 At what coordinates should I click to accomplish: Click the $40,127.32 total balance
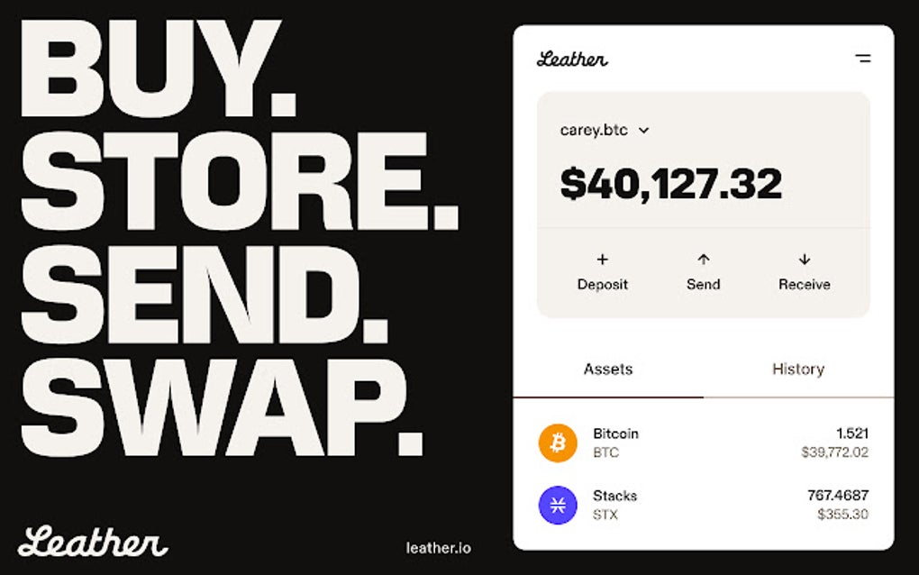pos(670,184)
